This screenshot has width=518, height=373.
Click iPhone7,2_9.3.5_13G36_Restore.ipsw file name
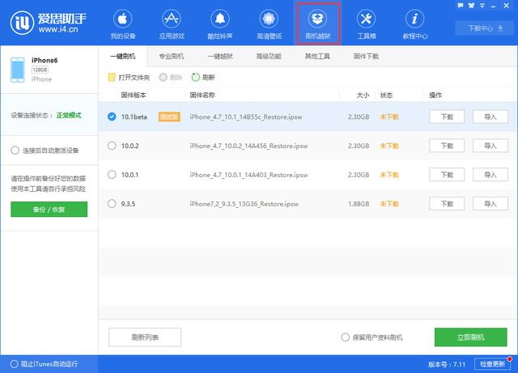click(x=244, y=204)
